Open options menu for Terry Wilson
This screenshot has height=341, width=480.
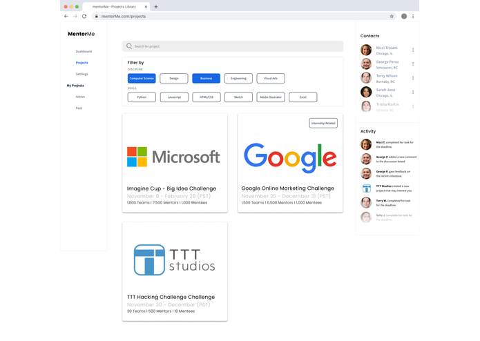(x=413, y=78)
